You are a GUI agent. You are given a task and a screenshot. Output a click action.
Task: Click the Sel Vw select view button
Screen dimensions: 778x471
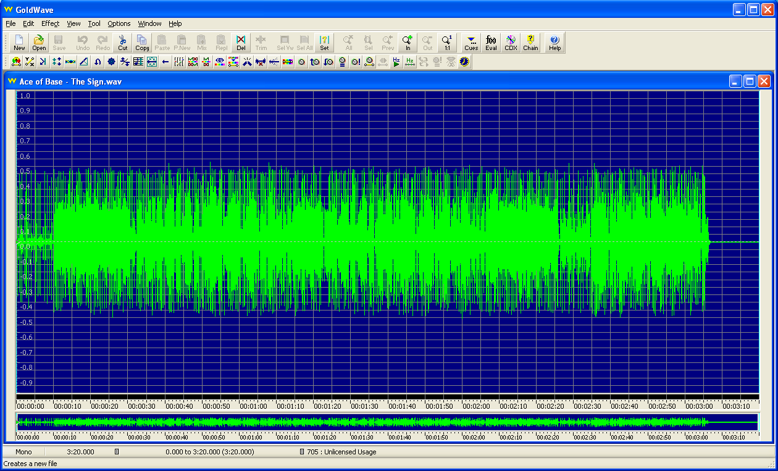point(285,43)
